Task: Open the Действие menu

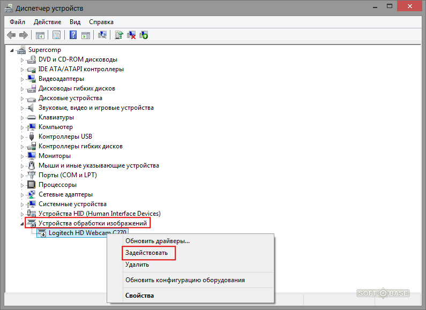Action: pyautogui.click(x=47, y=22)
